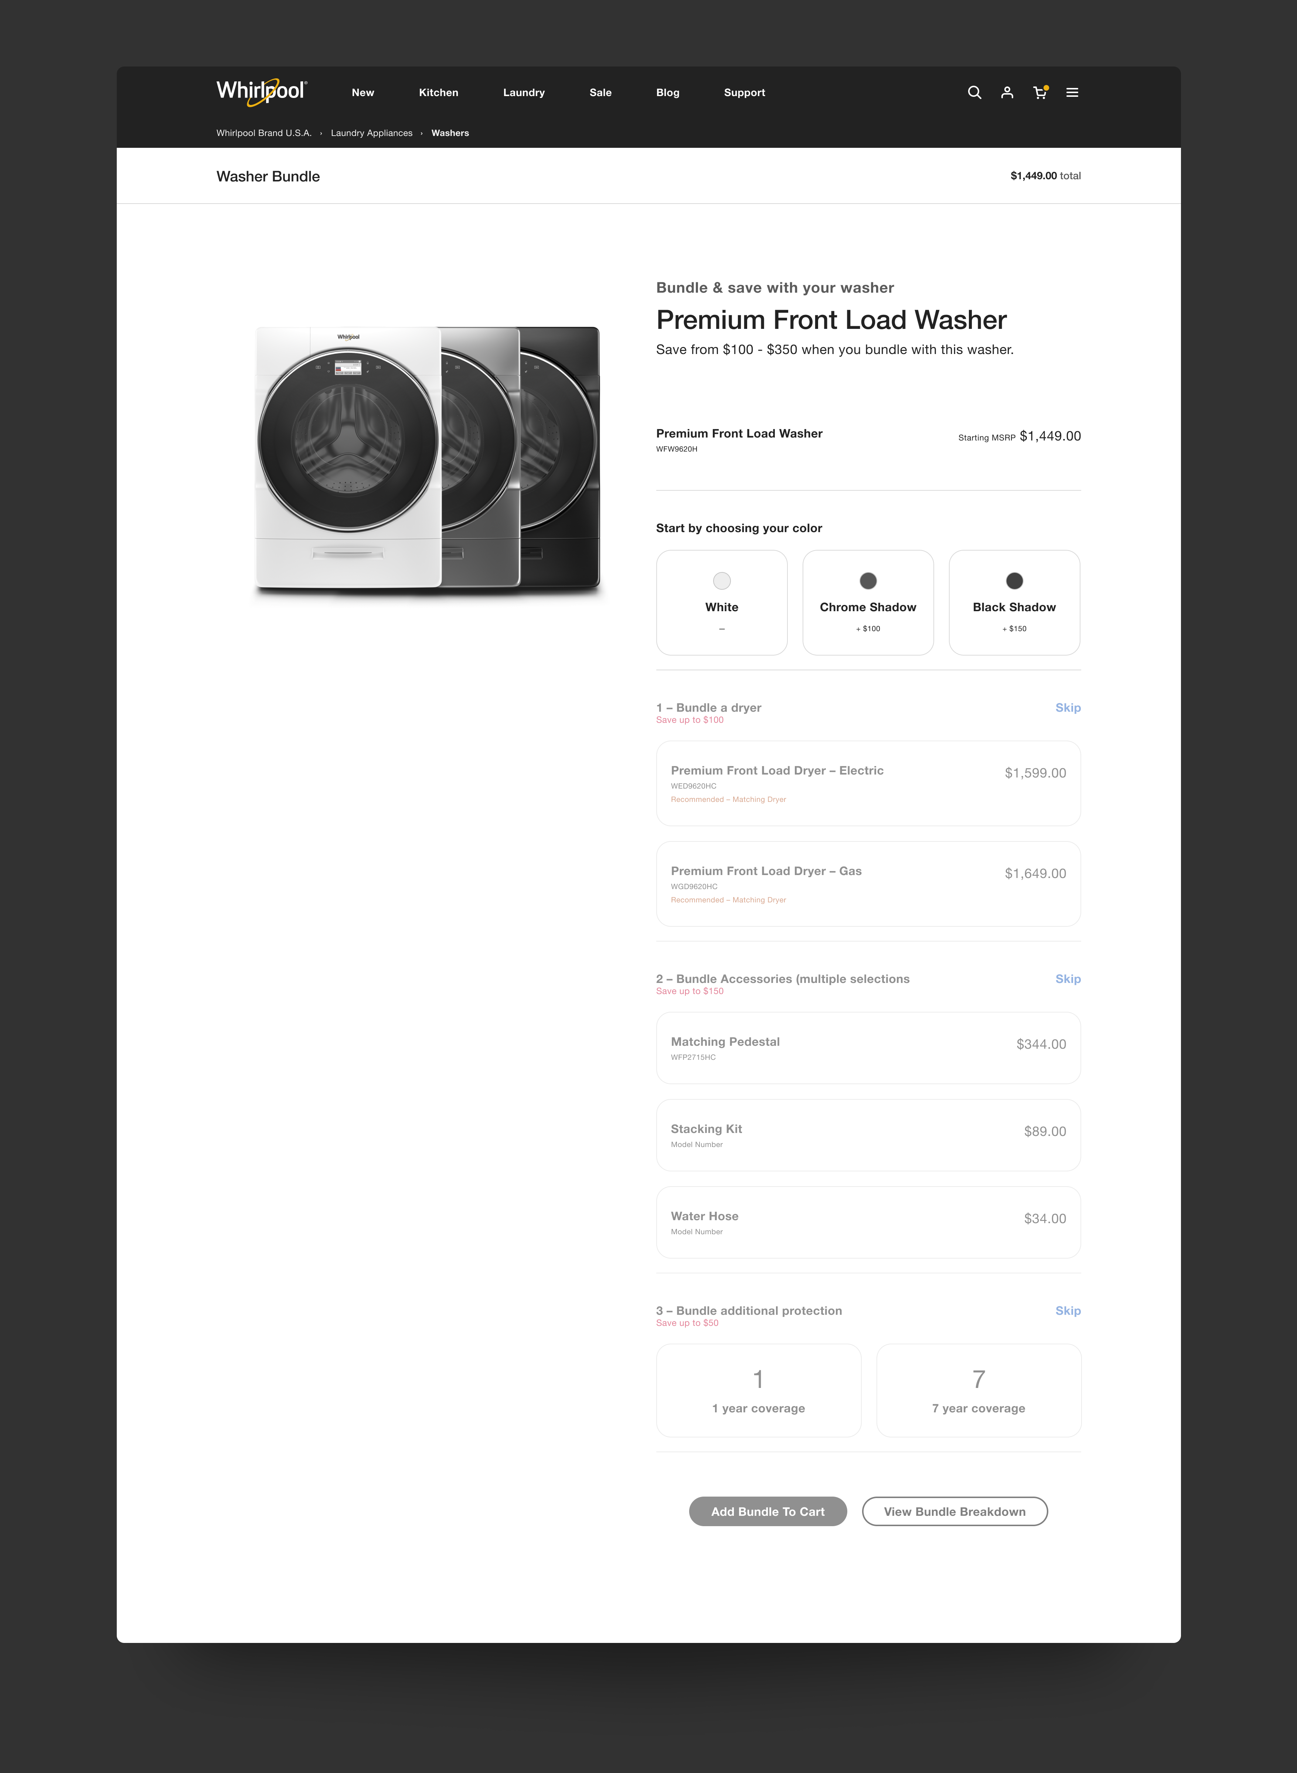Skip the Bundle a dryer step
Image resolution: width=1297 pixels, height=1773 pixels.
(1068, 708)
